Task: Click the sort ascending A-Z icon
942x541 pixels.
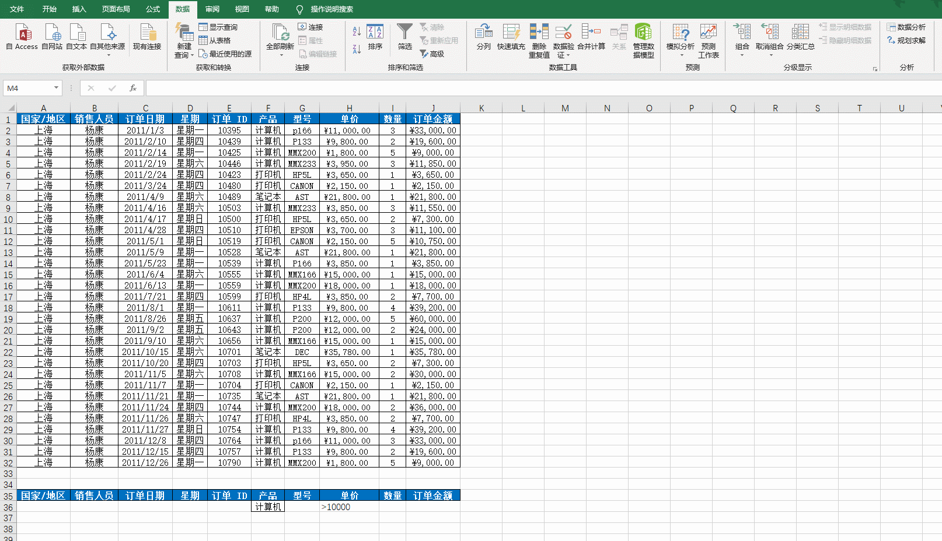Action: click(357, 31)
